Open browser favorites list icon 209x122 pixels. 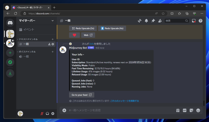pyautogui.click(x=179, y=13)
